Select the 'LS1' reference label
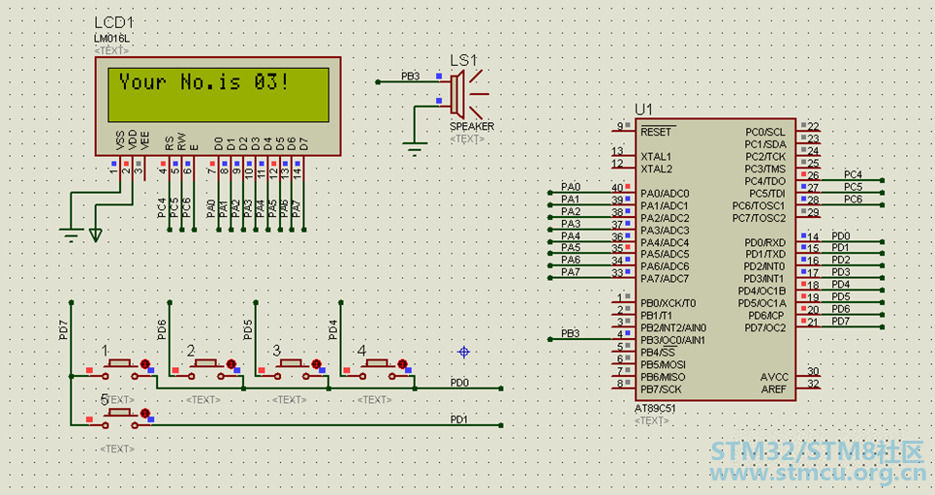This screenshot has width=935, height=495. tap(463, 60)
